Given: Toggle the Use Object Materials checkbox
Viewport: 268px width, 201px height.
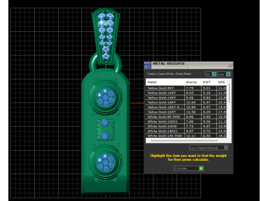Looking at the screenshot, I should [226, 147].
